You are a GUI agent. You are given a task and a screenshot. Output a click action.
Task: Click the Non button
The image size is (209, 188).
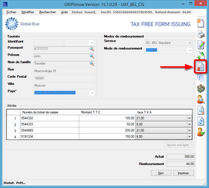[161, 173]
